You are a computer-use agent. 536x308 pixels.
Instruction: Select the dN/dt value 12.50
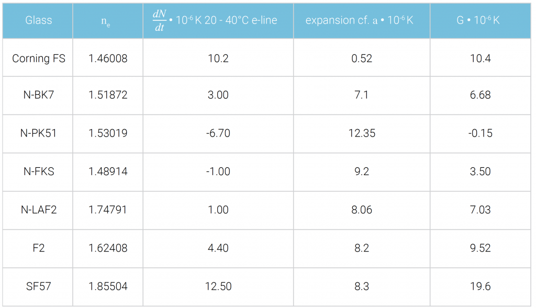click(218, 286)
